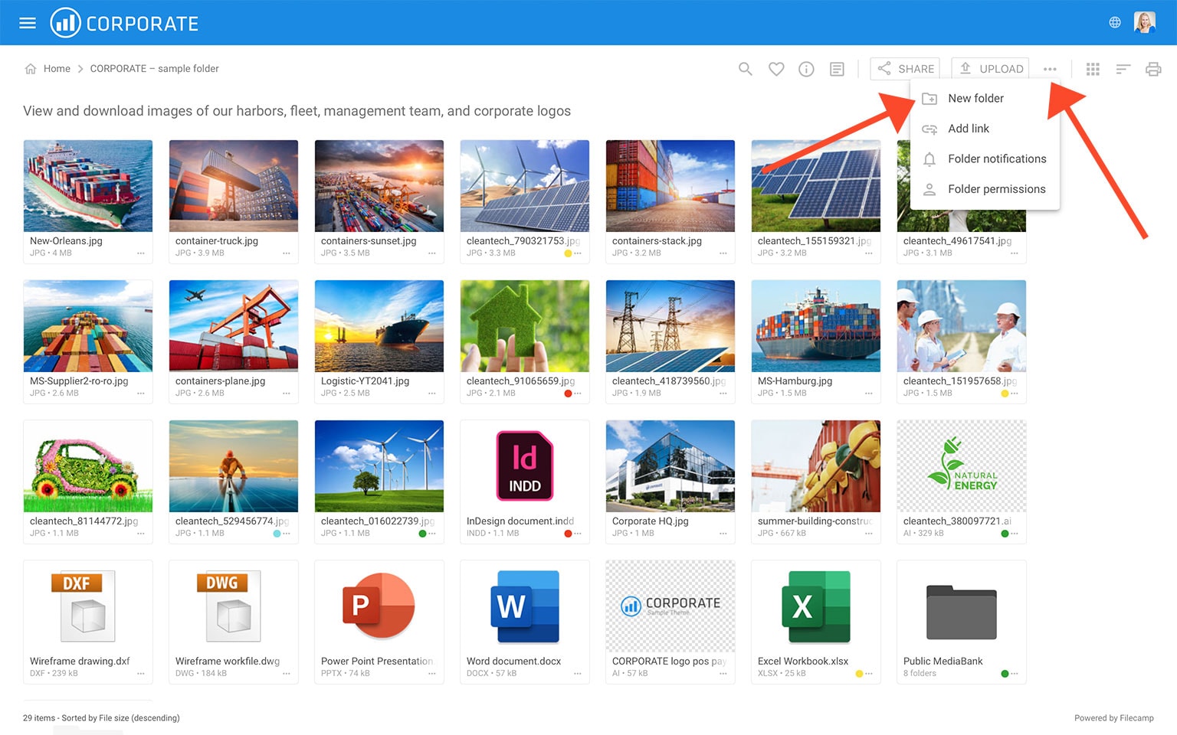Open the Public MediaBank folder thumbnail
This screenshot has height=735, width=1177.
click(x=961, y=612)
